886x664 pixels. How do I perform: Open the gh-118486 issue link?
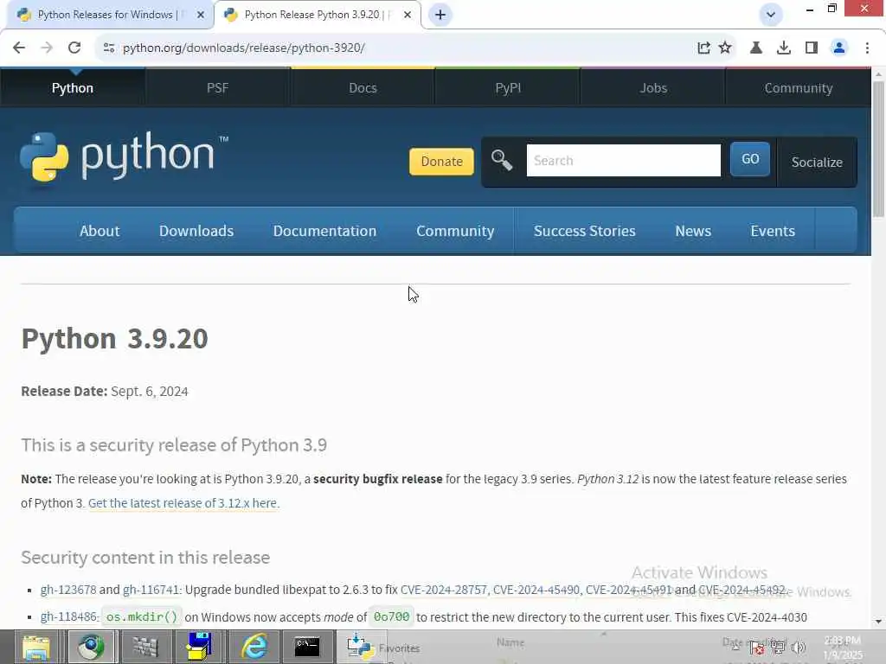click(68, 616)
